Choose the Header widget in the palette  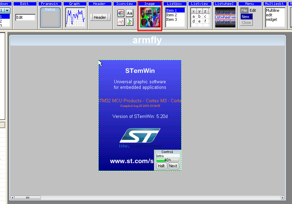[100, 16]
